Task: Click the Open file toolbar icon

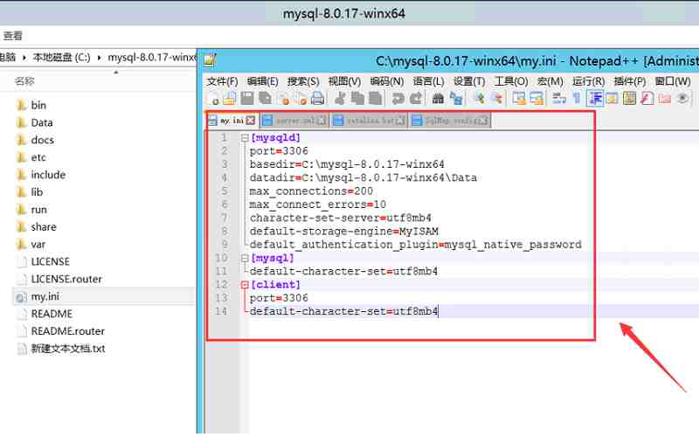Action: [x=229, y=99]
